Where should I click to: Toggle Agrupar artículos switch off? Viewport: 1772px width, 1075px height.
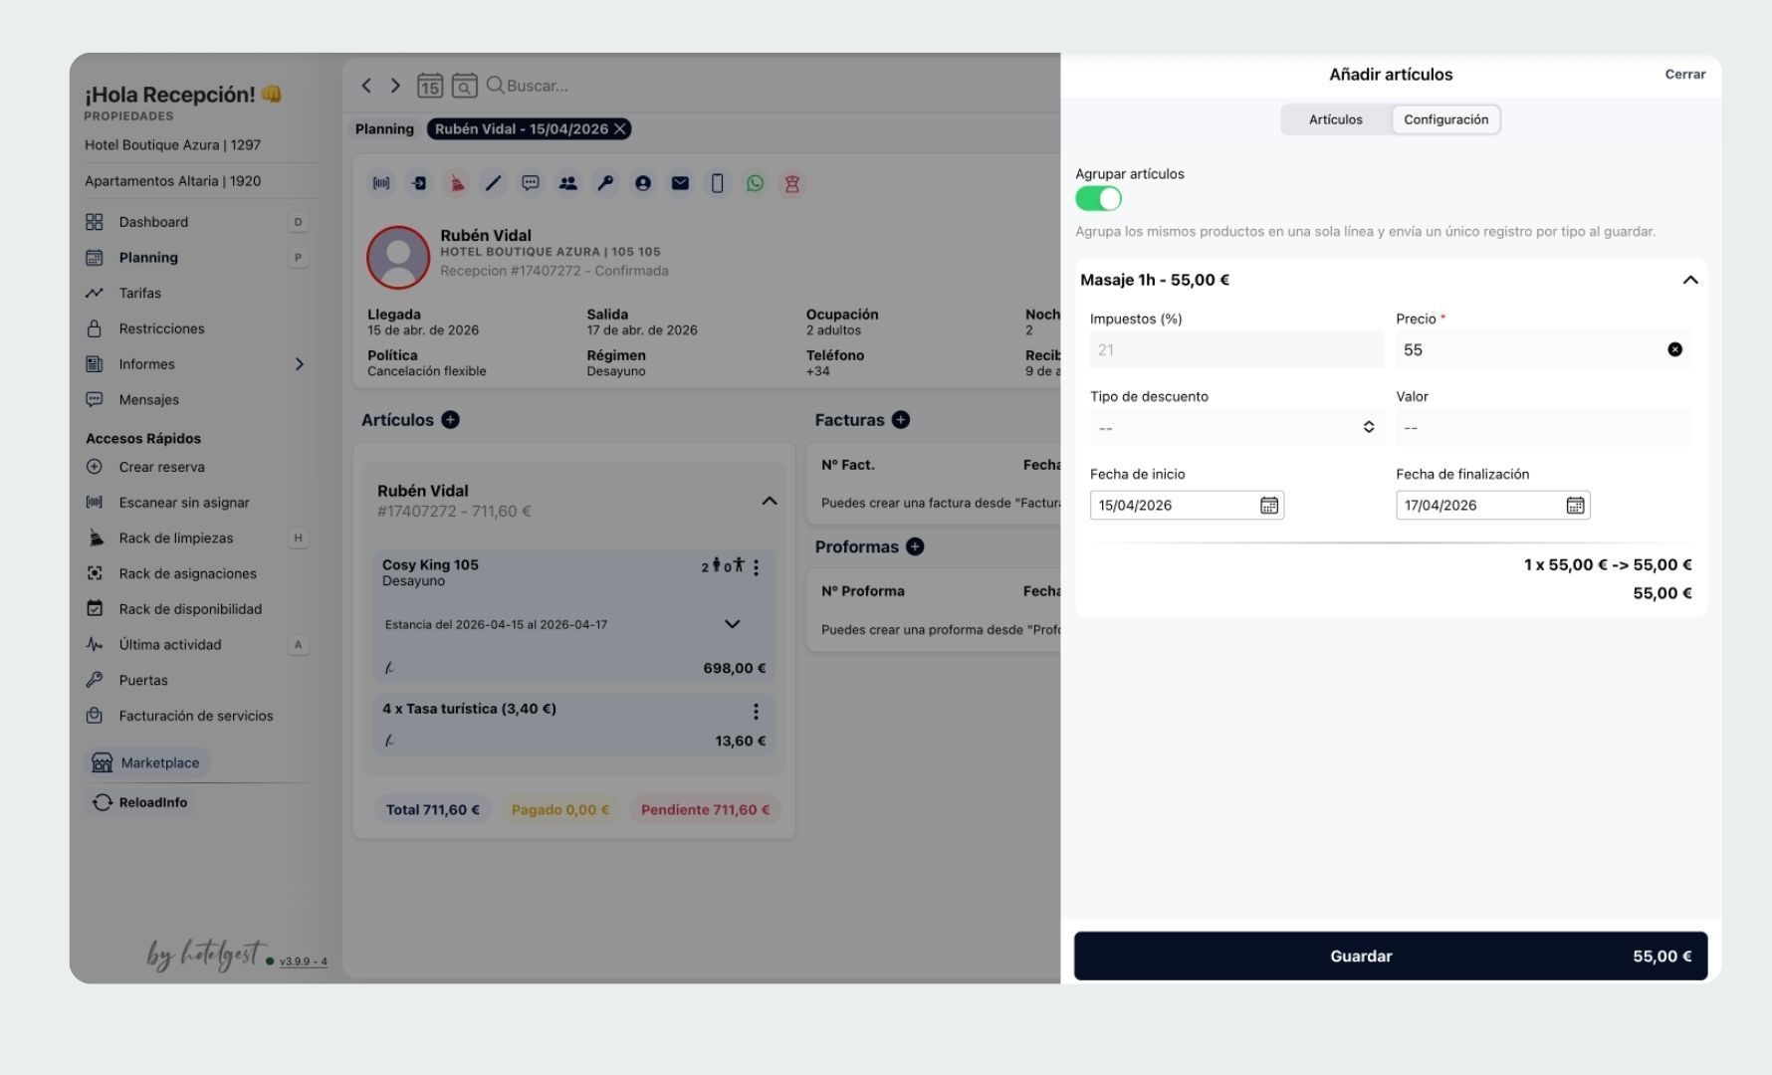[1098, 199]
